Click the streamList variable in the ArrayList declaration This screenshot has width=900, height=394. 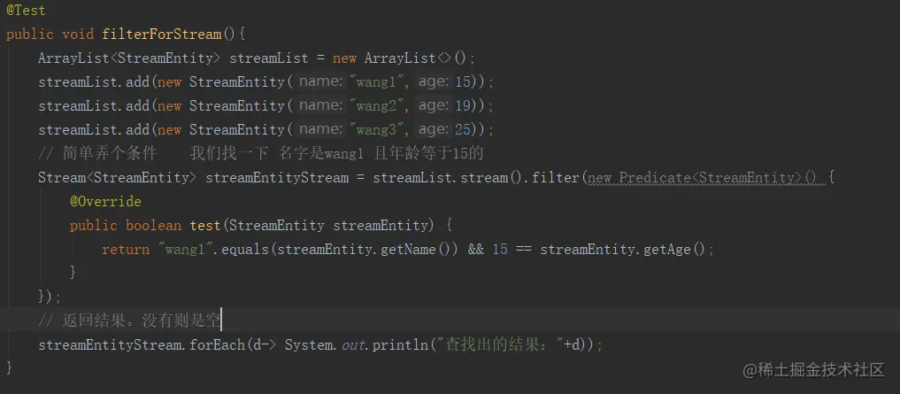[x=269, y=58]
